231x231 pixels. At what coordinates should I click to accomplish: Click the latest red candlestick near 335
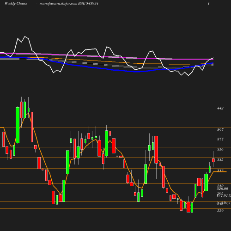click(x=213, y=160)
